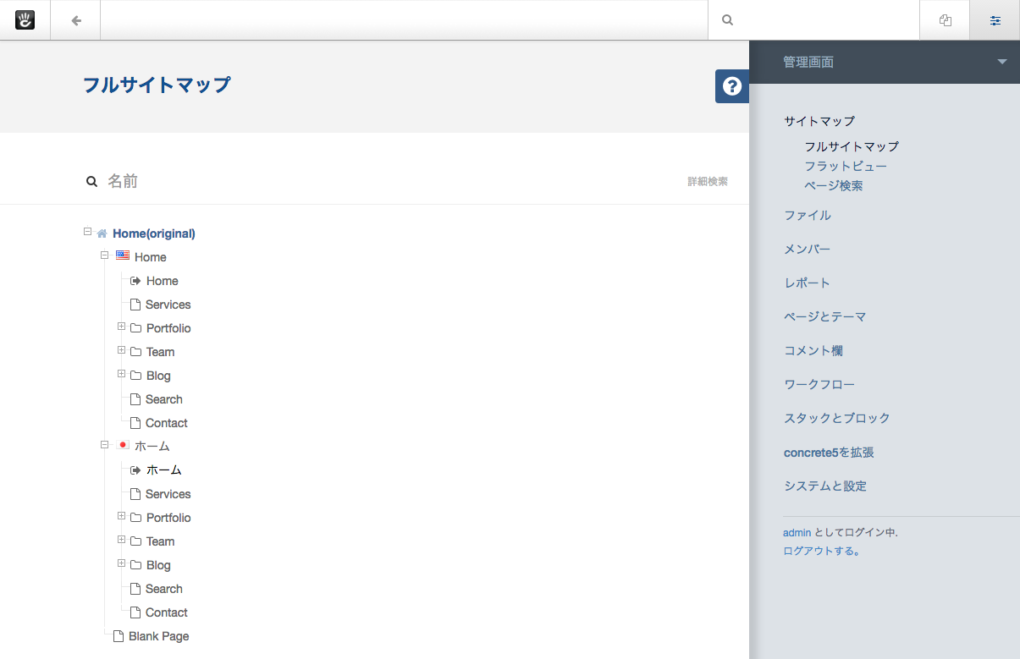
Task: Click Search page icon under Japanese ホーム
Action: click(x=135, y=589)
